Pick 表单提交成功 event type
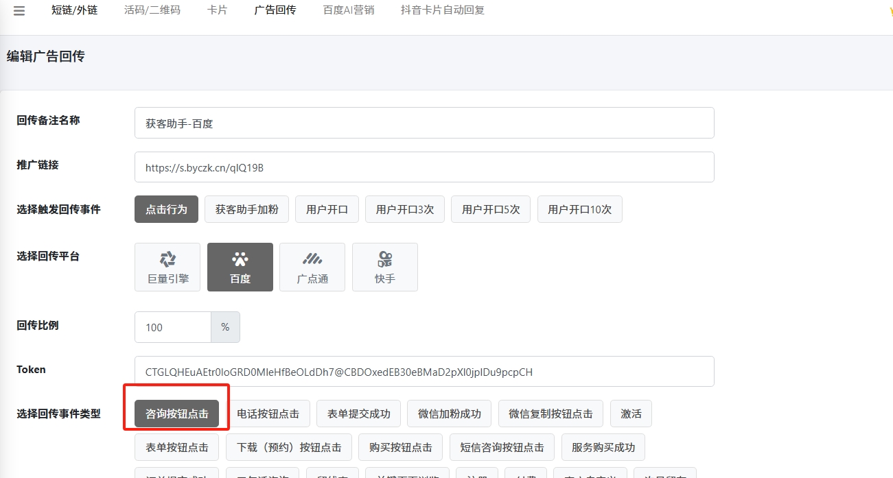 point(358,414)
